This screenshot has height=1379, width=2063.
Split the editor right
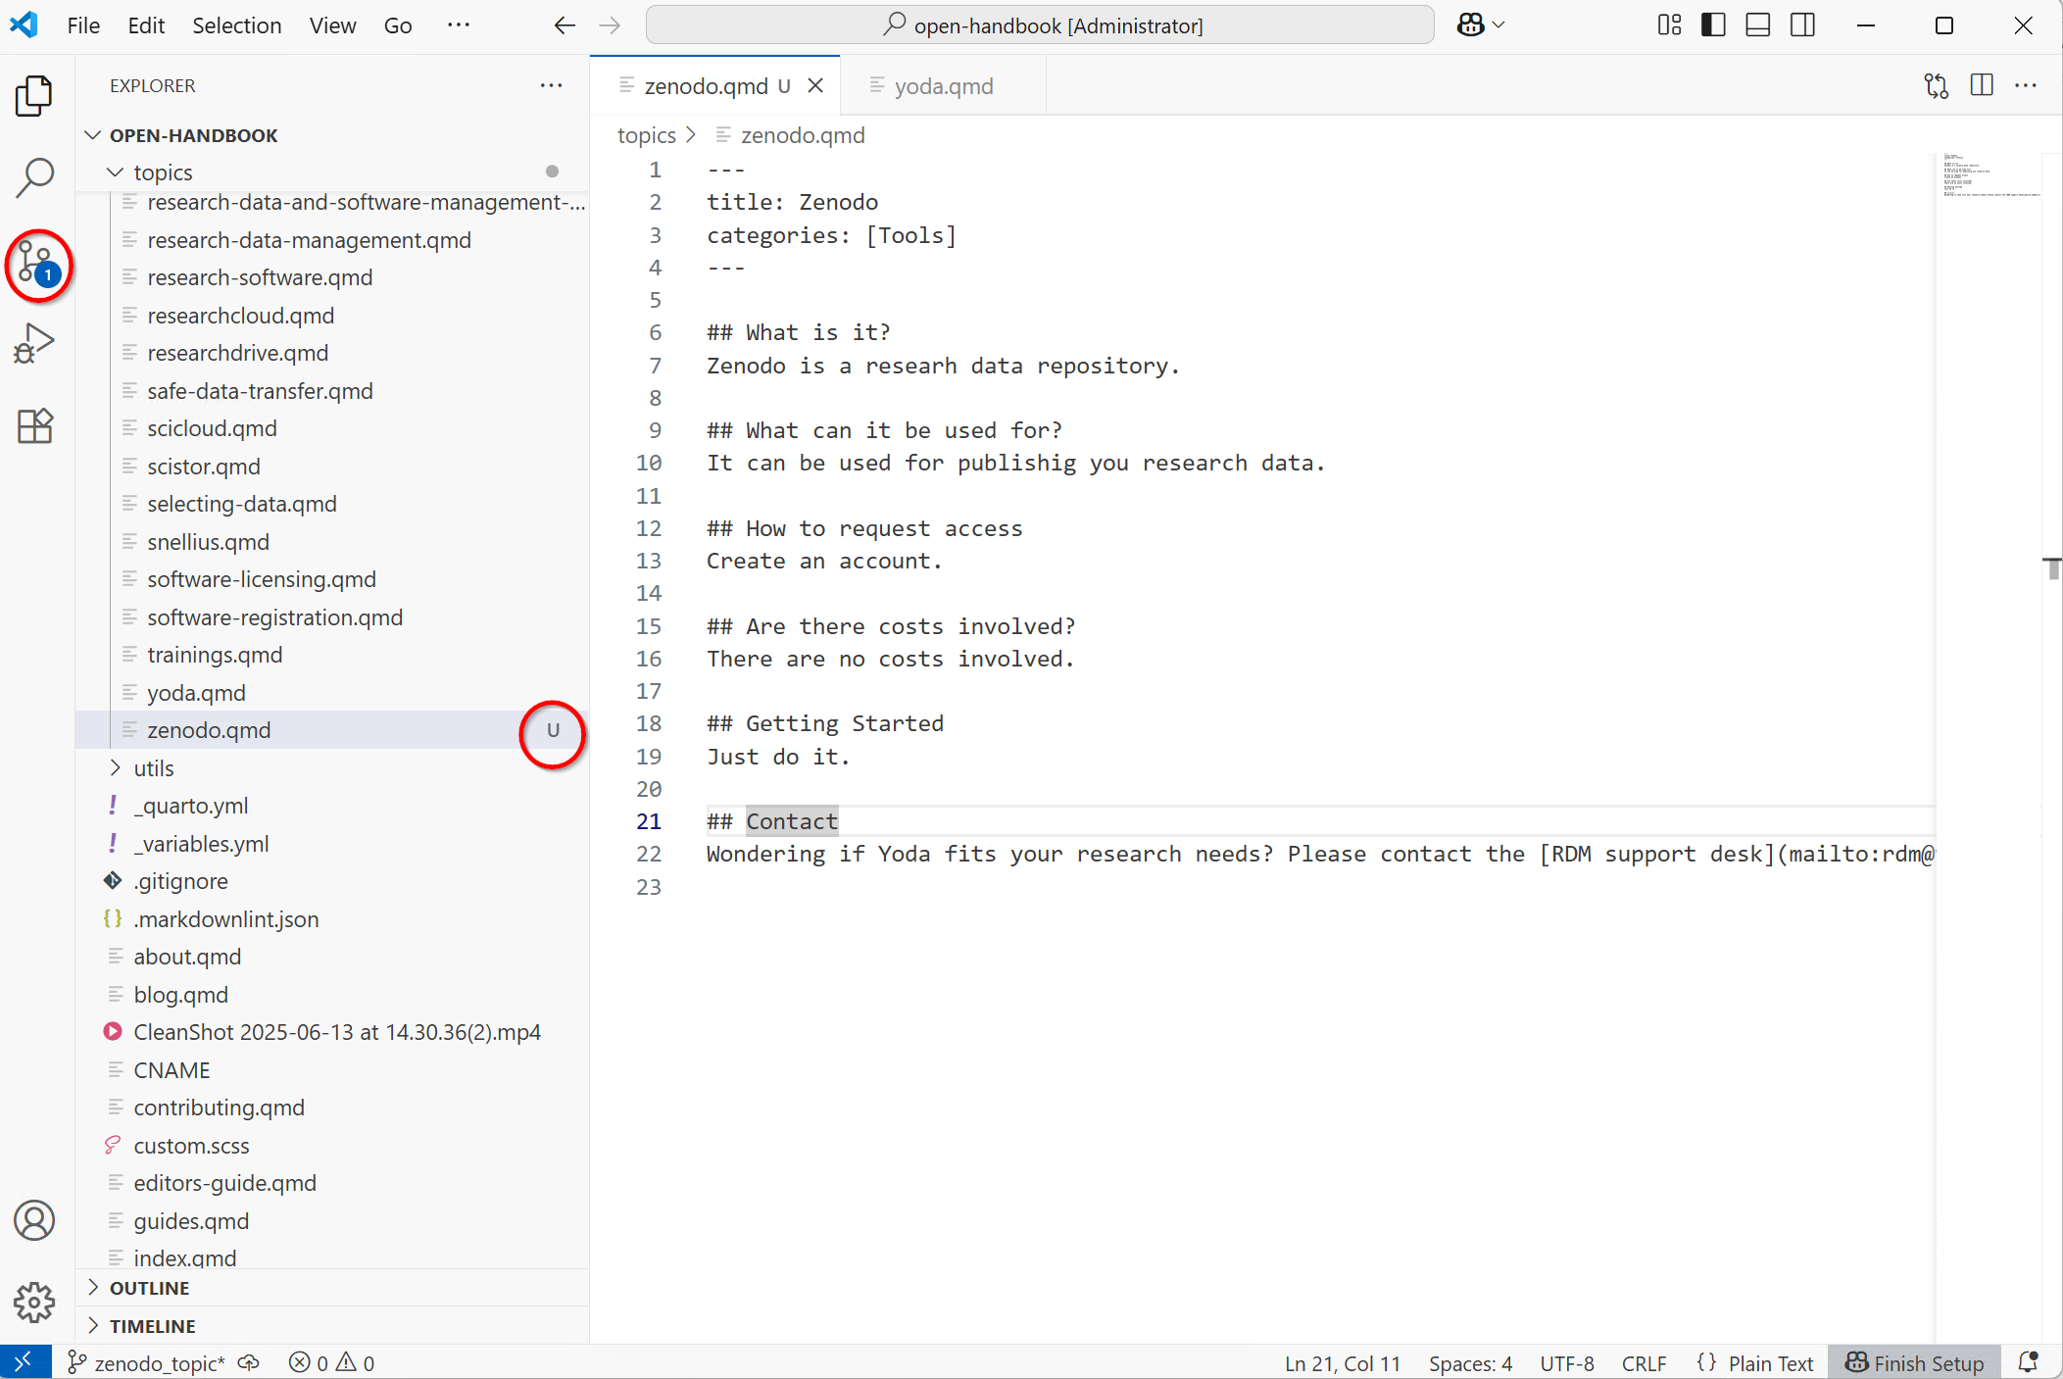[1981, 86]
